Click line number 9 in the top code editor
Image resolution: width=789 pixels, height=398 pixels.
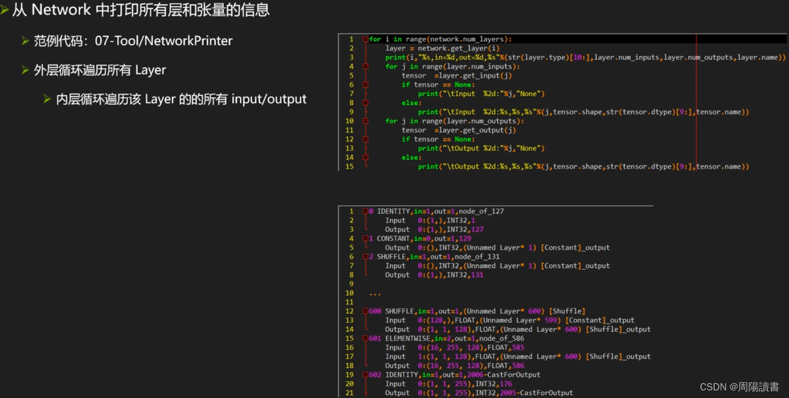coord(351,112)
